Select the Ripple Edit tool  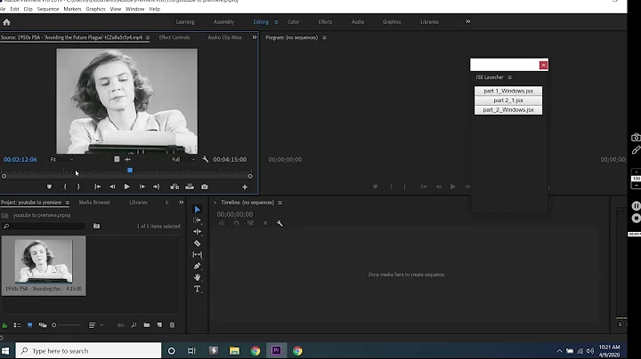pyautogui.click(x=197, y=232)
